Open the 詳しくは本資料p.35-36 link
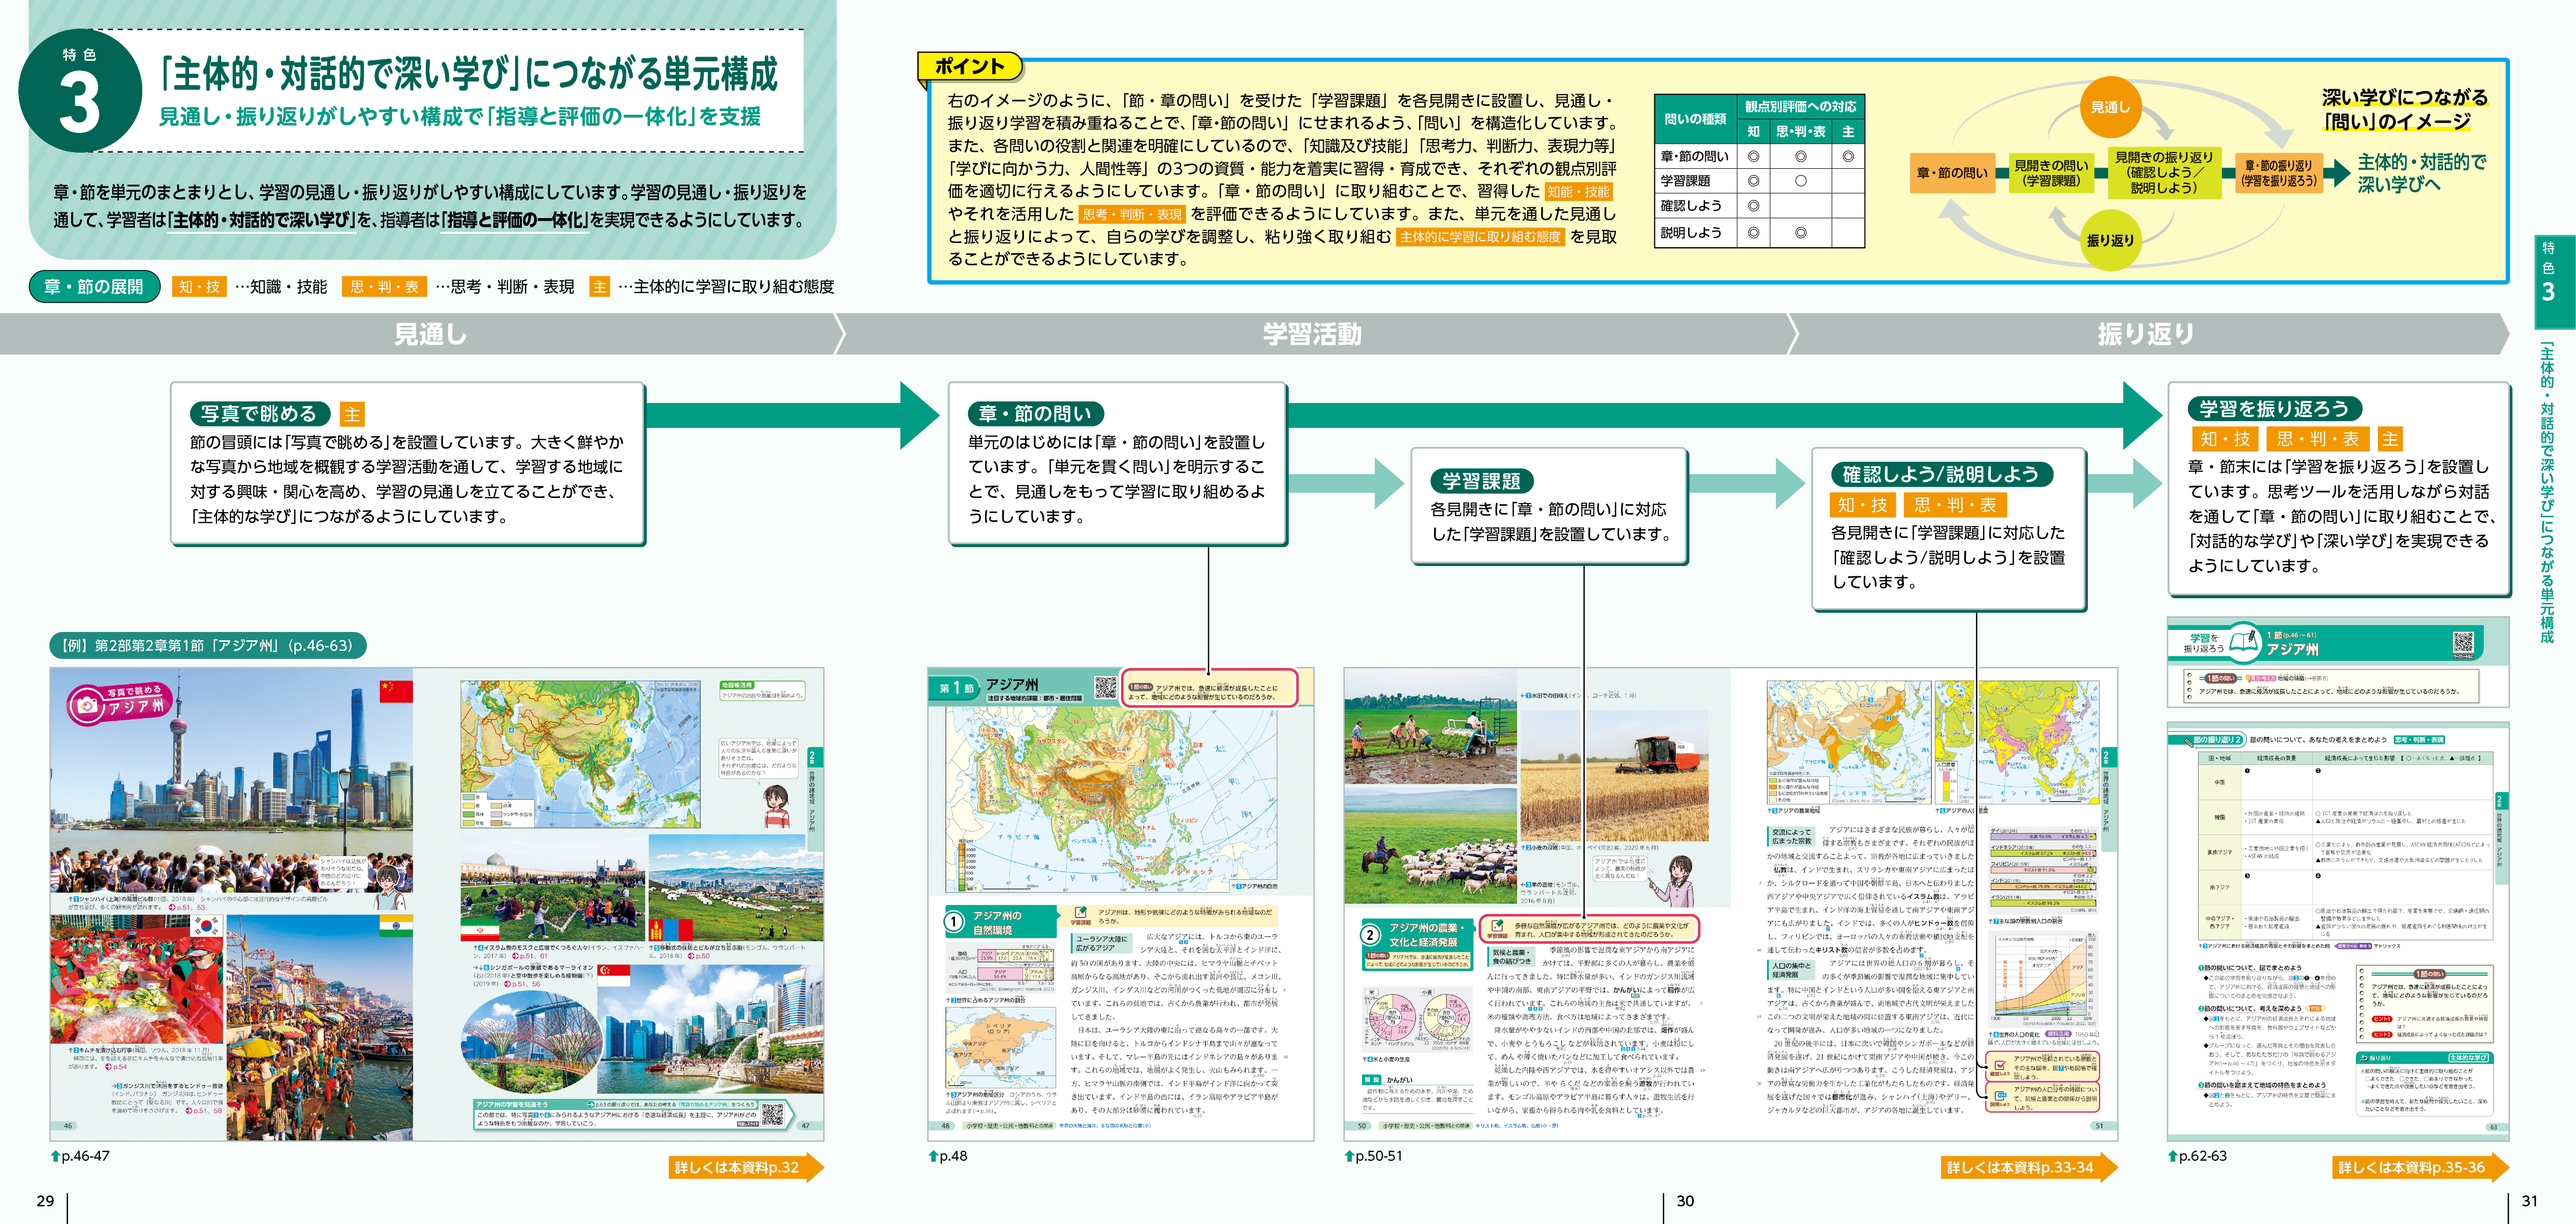Viewport: 2576px width, 1224px height. [x=2421, y=1167]
